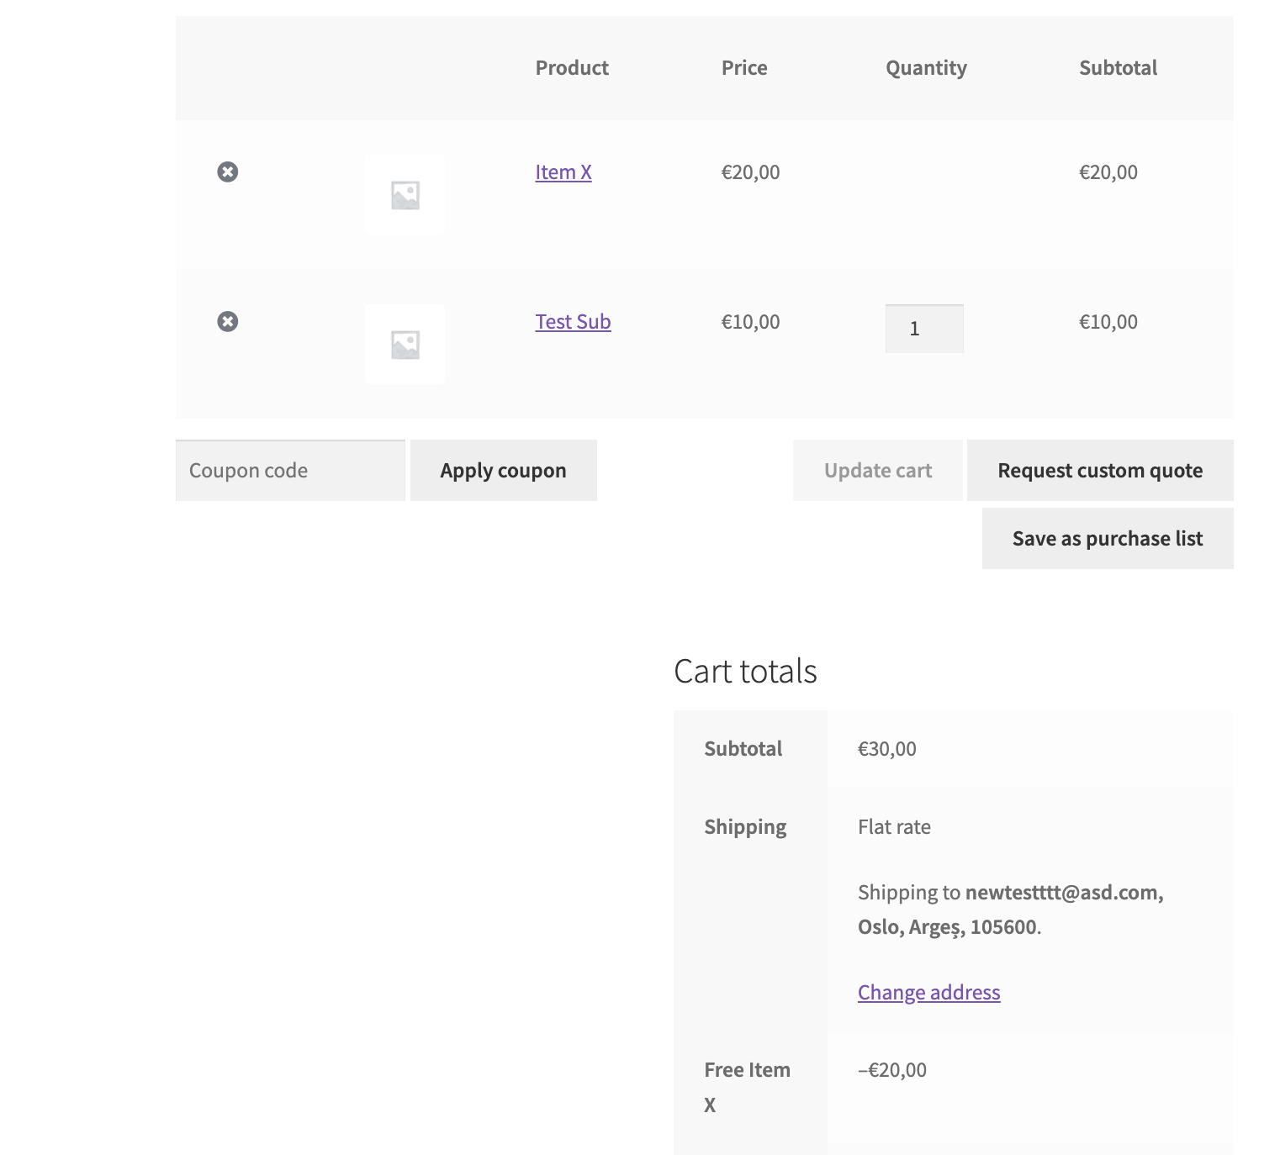The height and width of the screenshot is (1155, 1280).
Task: Select the Test Sub price €10,00
Action: pyautogui.click(x=750, y=322)
